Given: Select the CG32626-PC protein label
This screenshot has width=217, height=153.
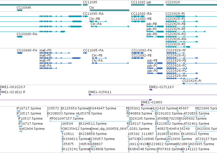Looking at the screenshot, I should pos(176,66).
